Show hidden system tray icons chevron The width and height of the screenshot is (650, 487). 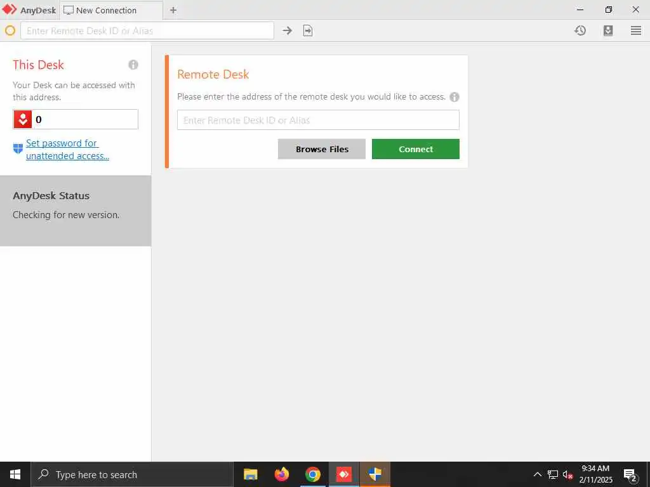tap(537, 474)
